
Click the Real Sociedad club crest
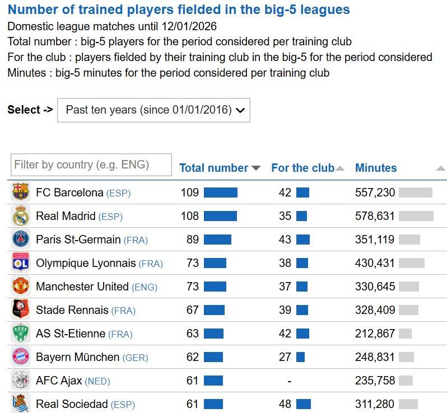[20, 403]
